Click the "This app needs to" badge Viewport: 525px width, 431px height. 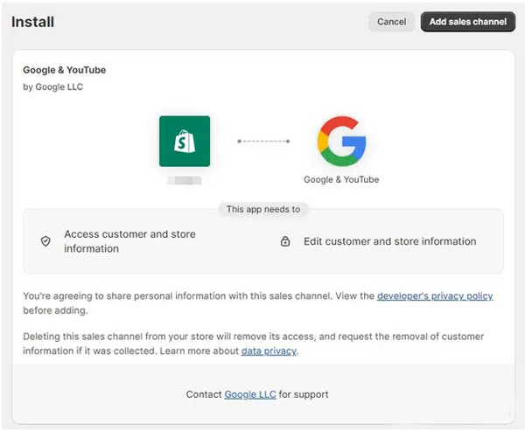(x=262, y=209)
